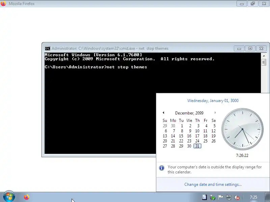
Task: Open Change date and time settings link
Action: (213, 184)
